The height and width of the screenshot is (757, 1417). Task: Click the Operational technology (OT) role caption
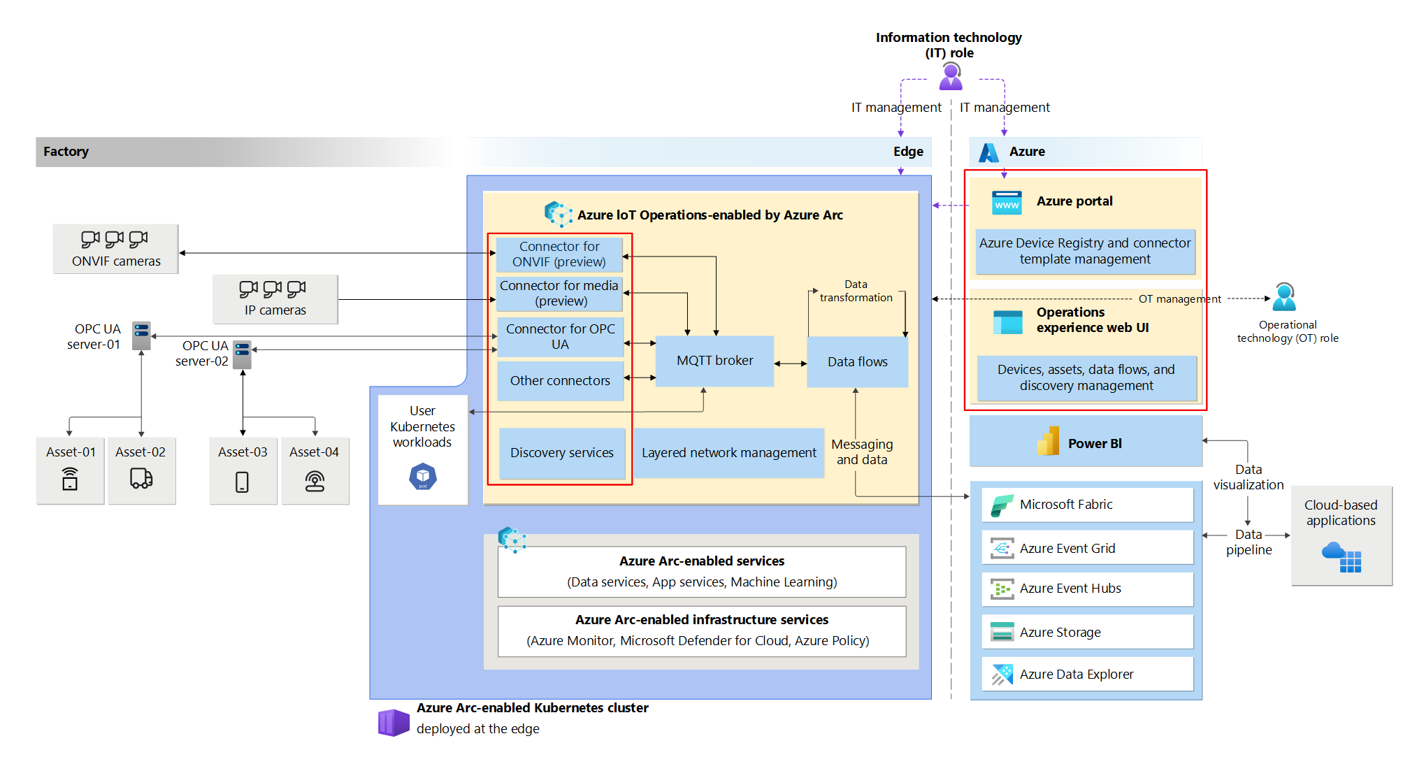pos(1288,331)
